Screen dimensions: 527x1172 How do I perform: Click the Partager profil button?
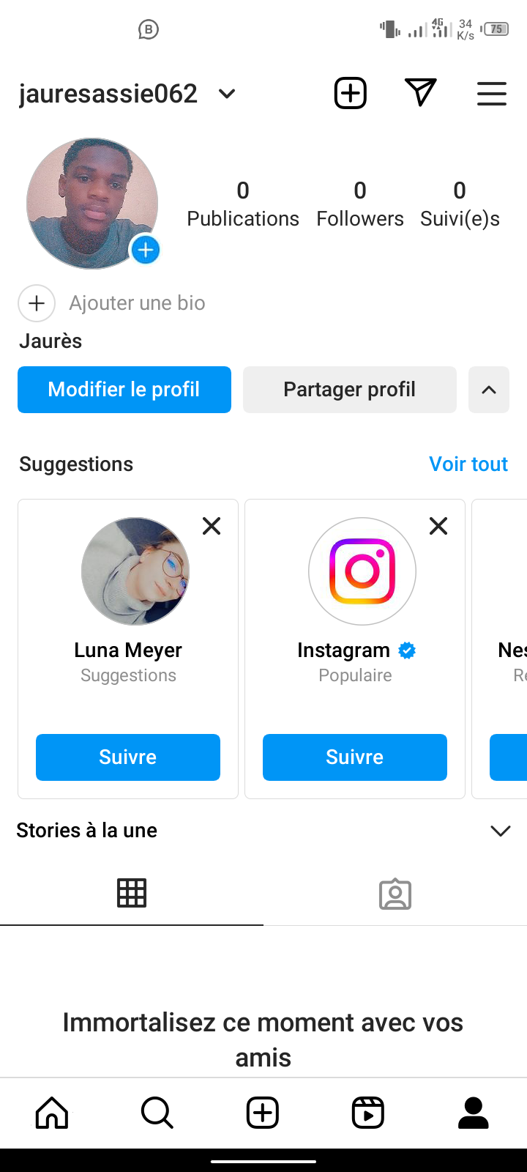pos(350,390)
